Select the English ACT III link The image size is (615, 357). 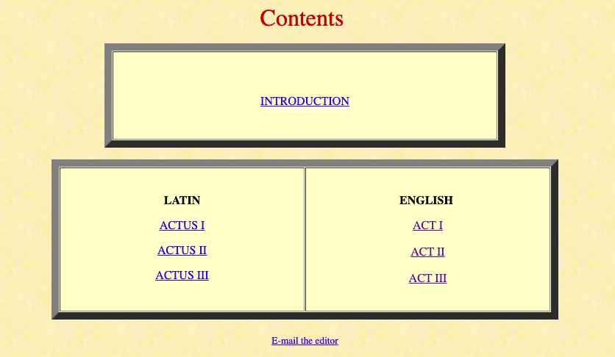pos(427,278)
